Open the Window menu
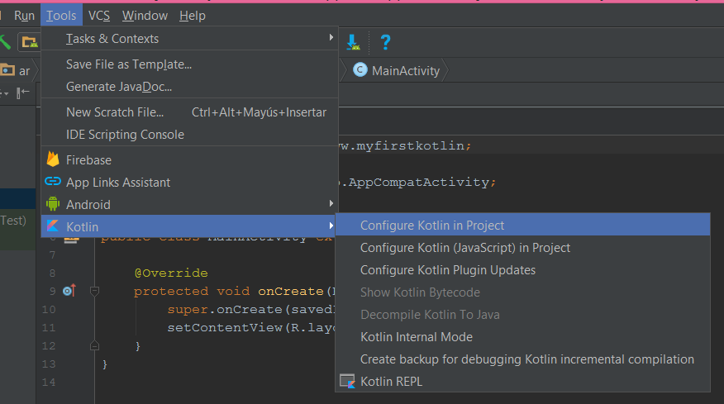 pos(145,16)
